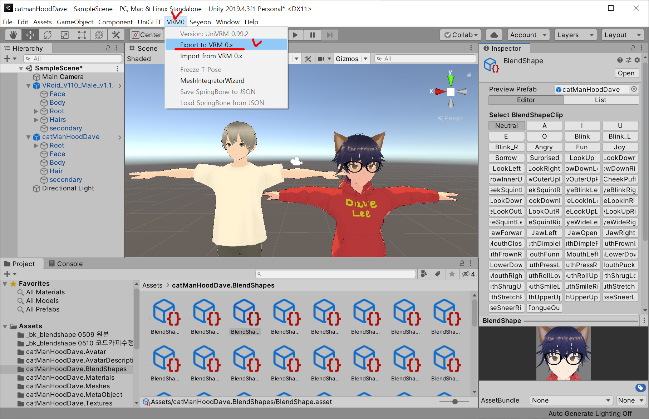Screen dimensions: 649x419
Task: Open the Seyeon menu
Action: (x=200, y=22)
